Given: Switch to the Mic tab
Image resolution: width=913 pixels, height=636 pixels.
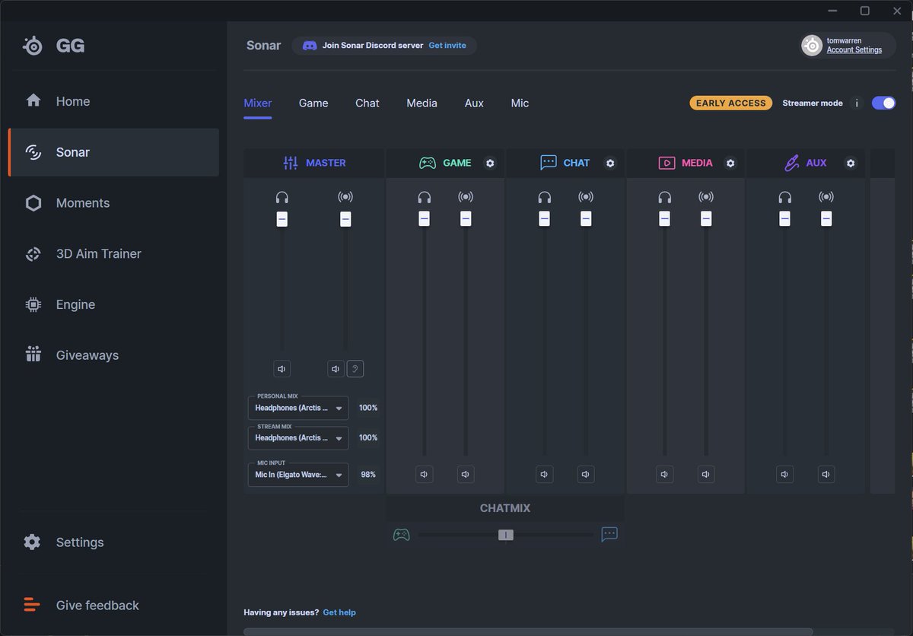Looking at the screenshot, I should 520,103.
